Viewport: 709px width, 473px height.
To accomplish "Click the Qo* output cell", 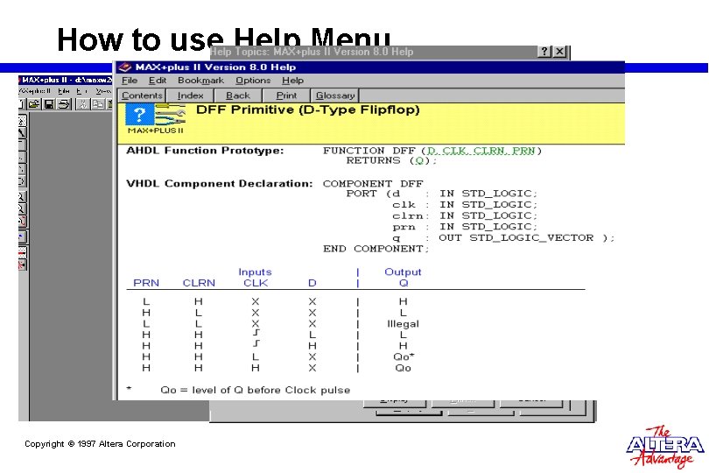I will 404,357.
